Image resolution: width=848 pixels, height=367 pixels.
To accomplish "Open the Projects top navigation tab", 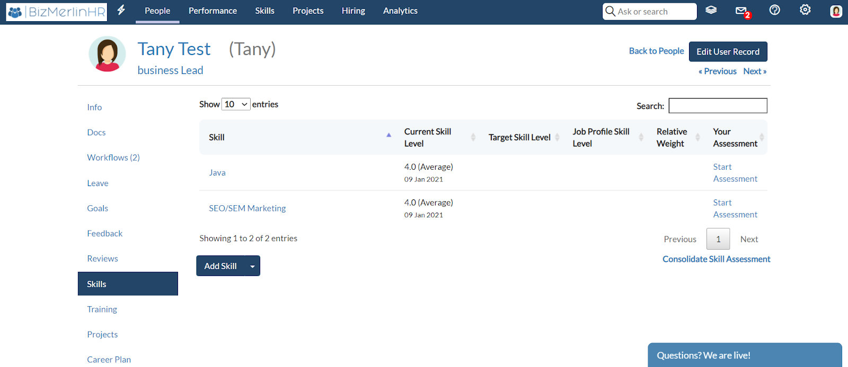I will click(x=308, y=11).
